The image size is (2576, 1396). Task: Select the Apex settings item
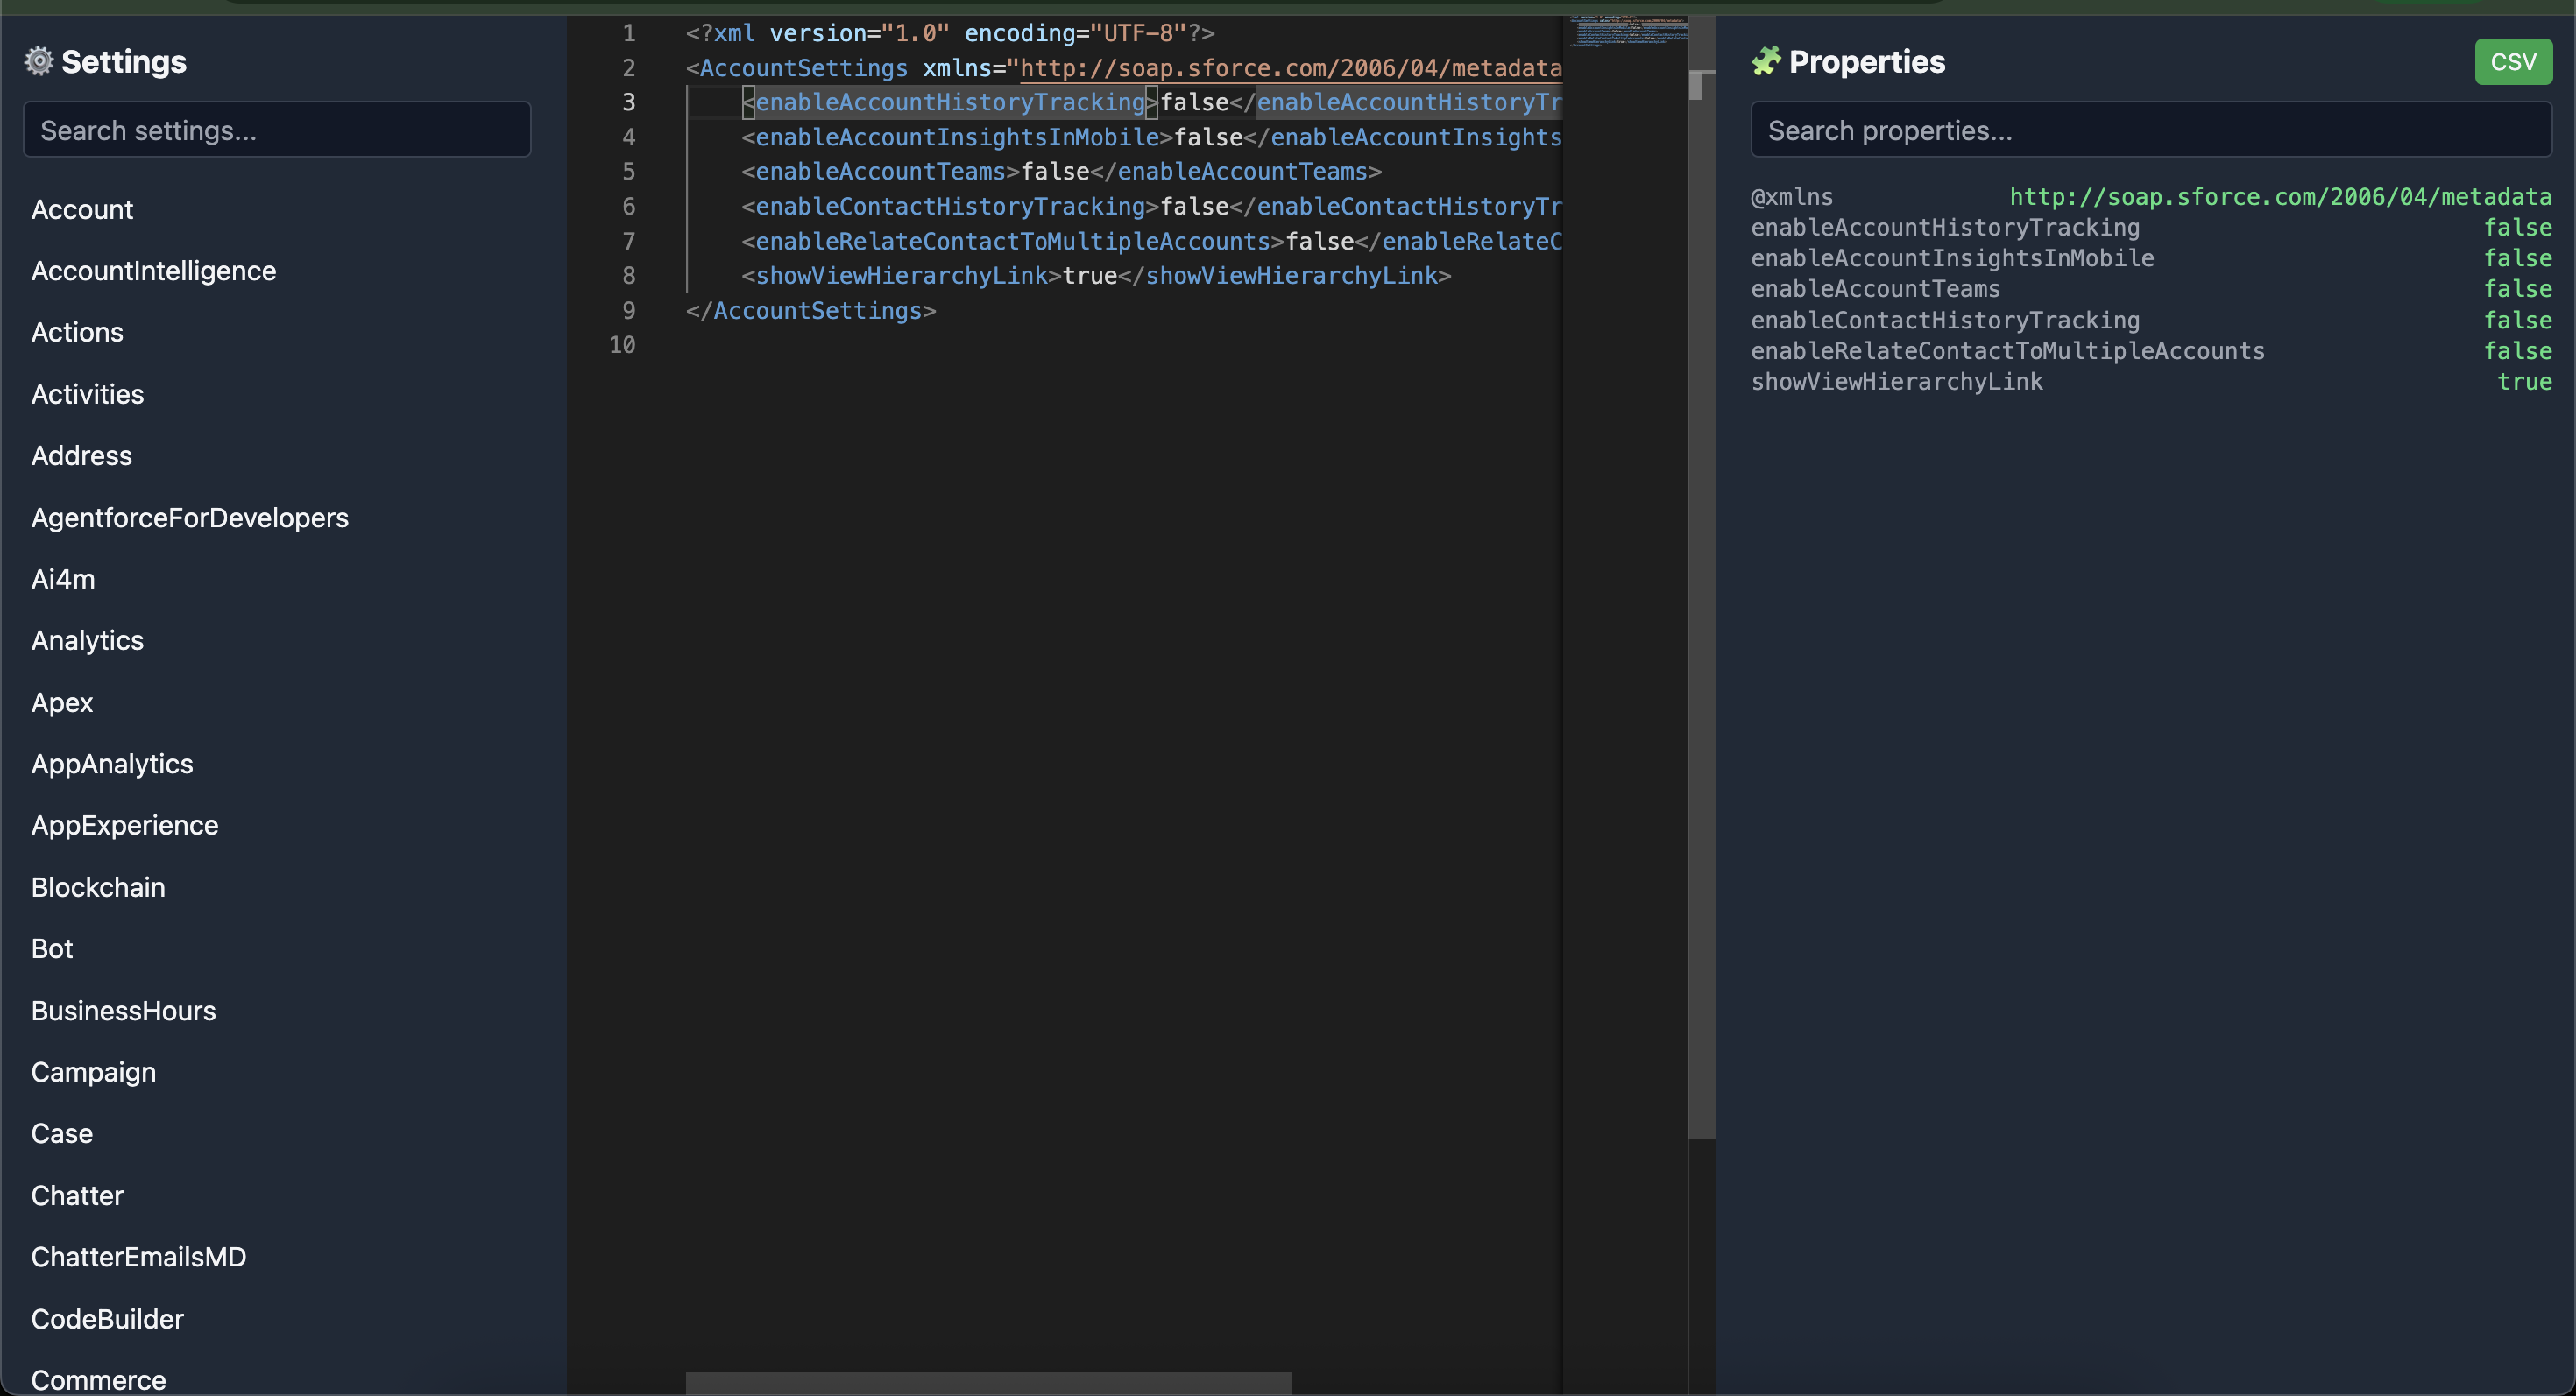tap(62, 702)
